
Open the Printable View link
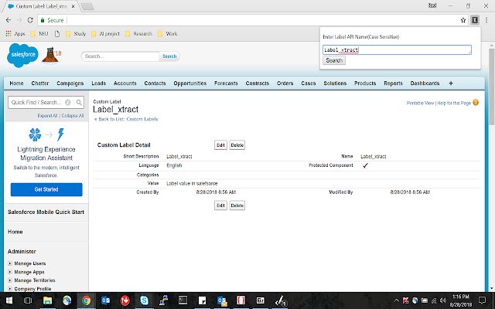click(x=420, y=103)
